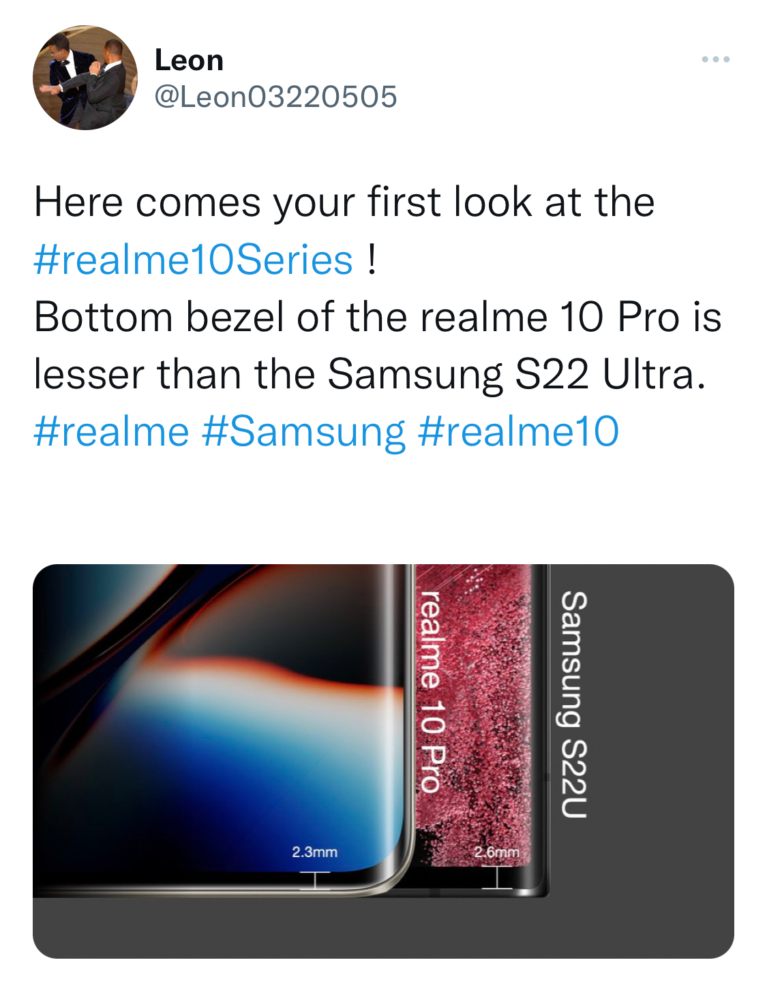This screenshot has width=767, height=988.
Task: Follow the #realme hashtag link
Action: (x=111, y=432)
